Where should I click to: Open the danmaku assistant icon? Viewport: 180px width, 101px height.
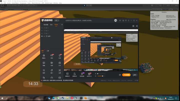(67, 75)
